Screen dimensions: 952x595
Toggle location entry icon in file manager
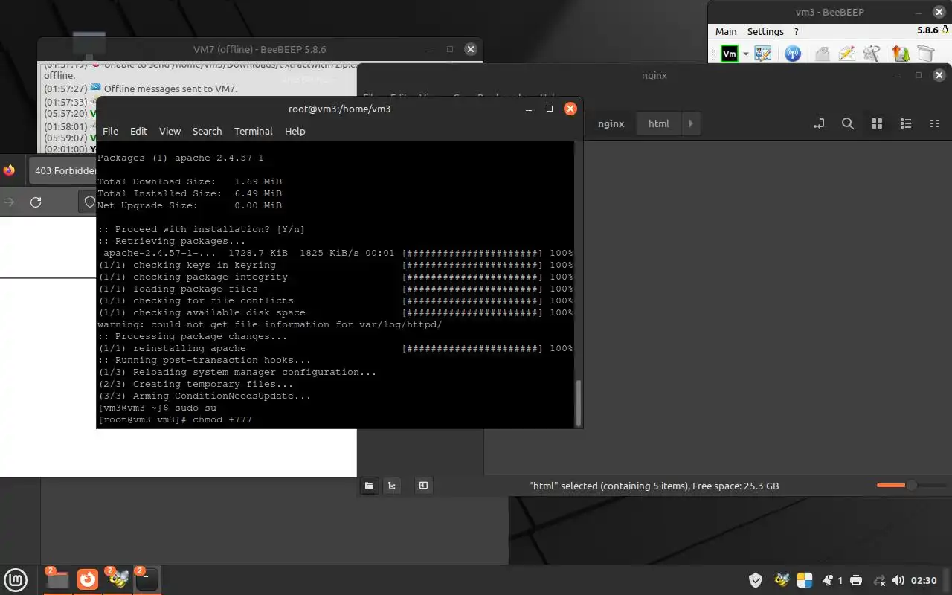click(x=819, y=123)
